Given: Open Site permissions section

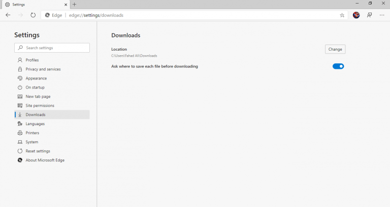Looking at the screenshot, I should click(x=40, y=106).
